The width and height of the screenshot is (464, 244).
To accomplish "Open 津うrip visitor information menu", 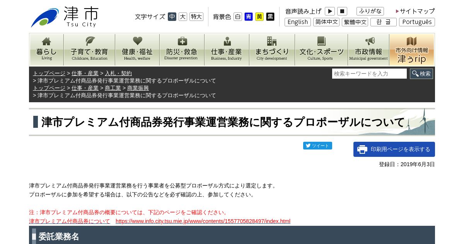I will click(412, 50).
